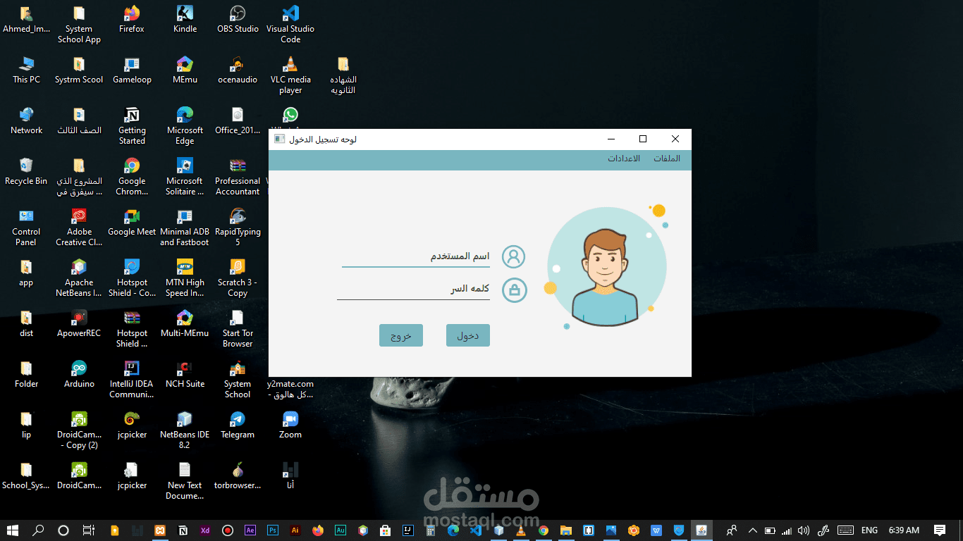963x541 pixels.
Task: Select the Adobe Creative Cloud desktop icon
Action: coord(79,227)
